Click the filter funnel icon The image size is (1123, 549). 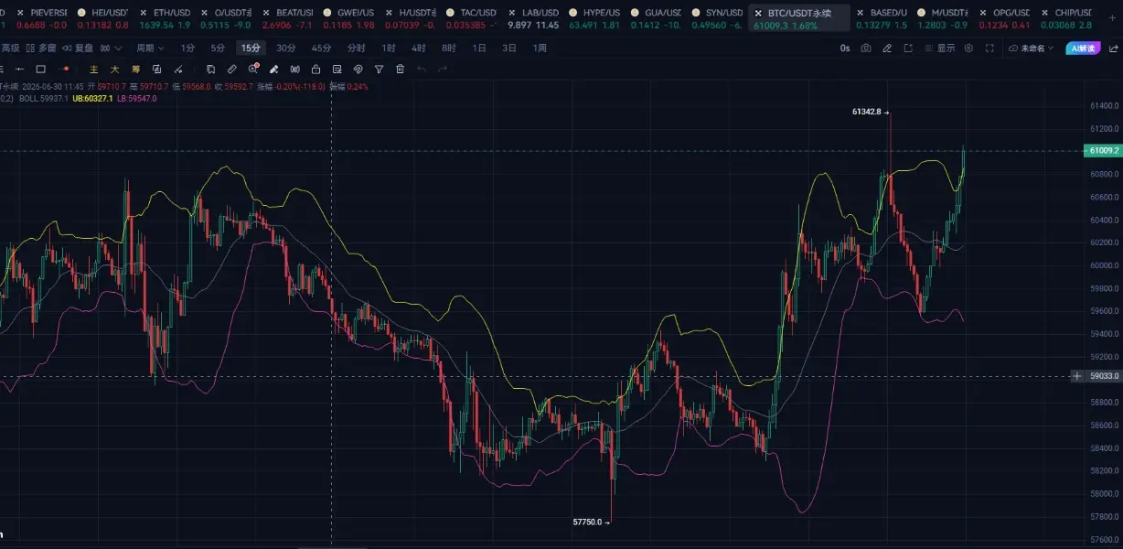point(379,69)
